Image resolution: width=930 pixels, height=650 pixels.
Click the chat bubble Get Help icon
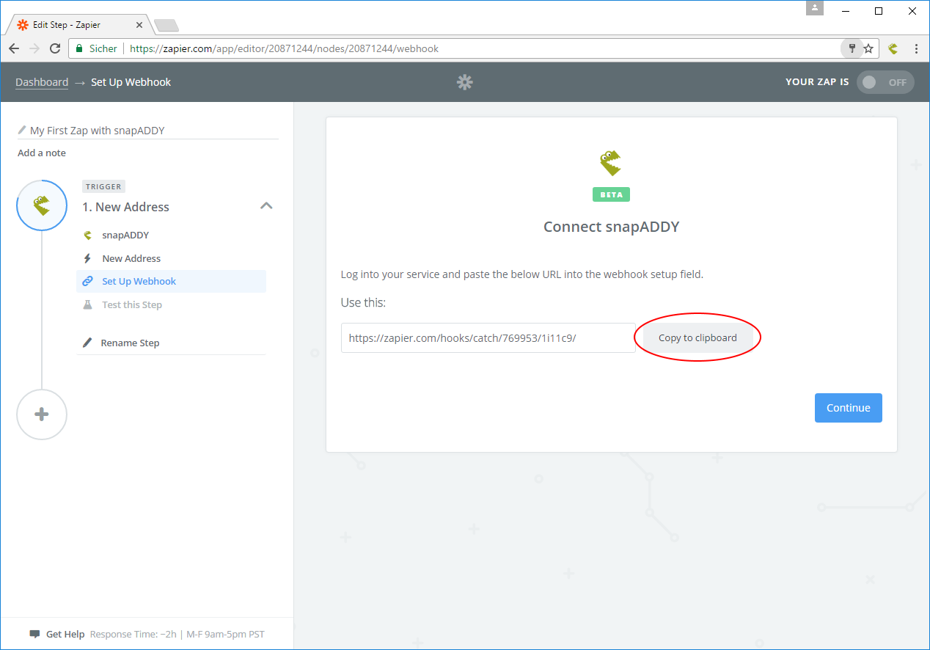pyautogui.click(x=34, y=634)
